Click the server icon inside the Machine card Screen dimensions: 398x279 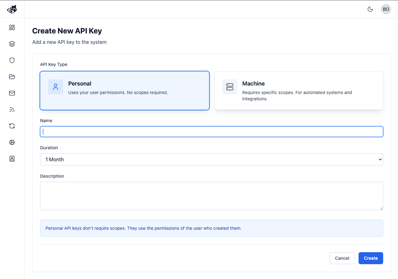pos(229,86)
